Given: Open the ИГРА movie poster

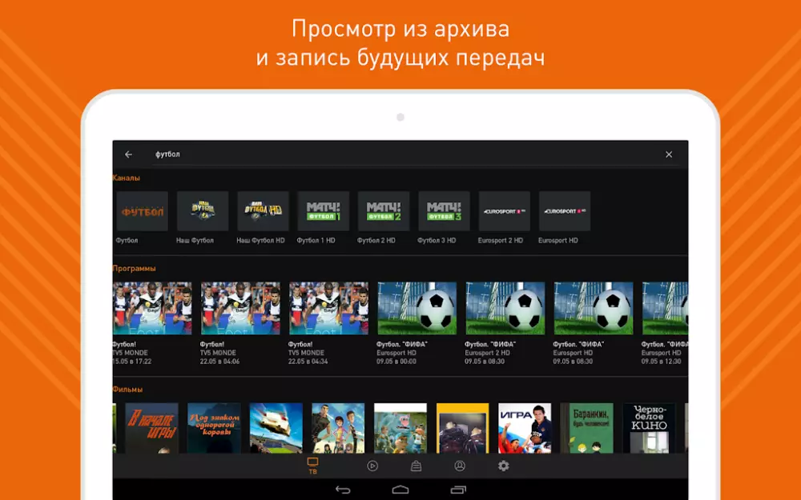Looking at the screenshot, I should point(525,428).
